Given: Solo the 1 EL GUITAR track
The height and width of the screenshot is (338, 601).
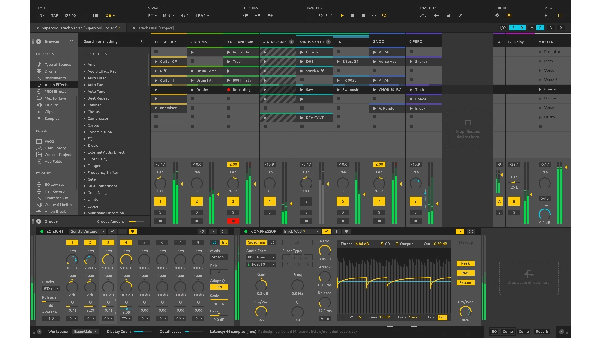Looking at the screenshot, I should click(160, 212).
